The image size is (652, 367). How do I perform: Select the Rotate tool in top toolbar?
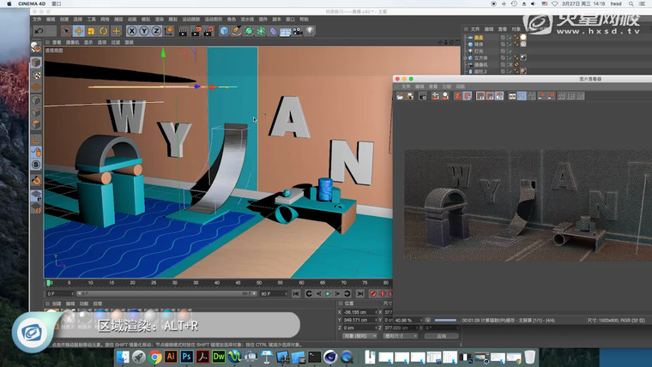pyautogui.click(x=103, y=31)
